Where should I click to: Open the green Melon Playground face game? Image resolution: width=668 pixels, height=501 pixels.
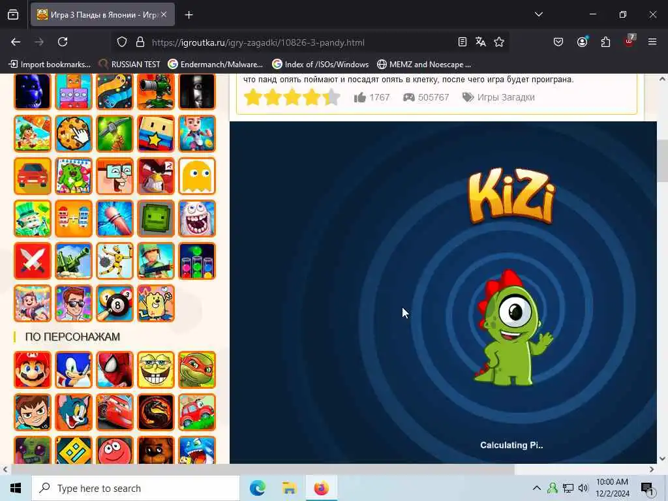tap(156, 218)
